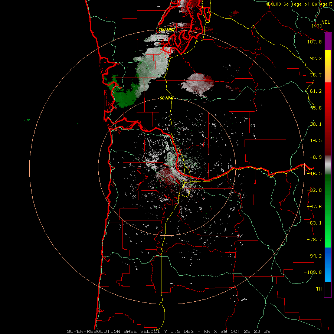This screenshot has width=334, height=334.
Task: Select the blue segment of the color bar
Action: pyautogui.click(x=328, y=265)
